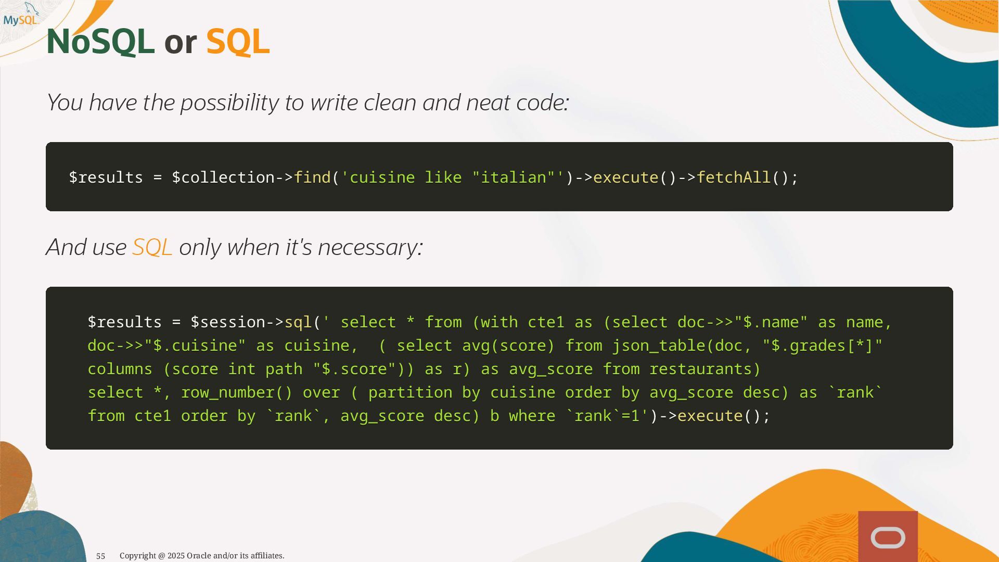Click the Oracle copyright footer text
This screenshot has width=999, height=562.
tap(202, 556)
